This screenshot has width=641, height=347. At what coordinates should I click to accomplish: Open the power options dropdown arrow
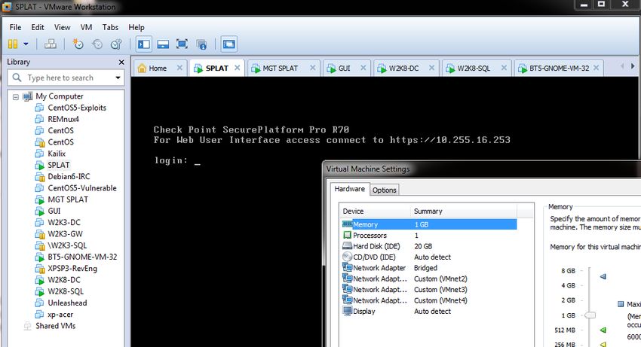(26, 44)
